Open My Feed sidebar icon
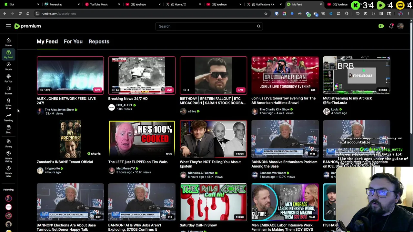This screenshot has height=232, width=413. (x=8, y=54)
